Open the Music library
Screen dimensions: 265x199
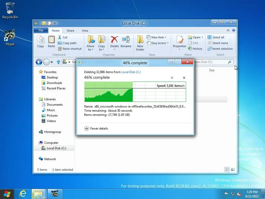[51, 110]
